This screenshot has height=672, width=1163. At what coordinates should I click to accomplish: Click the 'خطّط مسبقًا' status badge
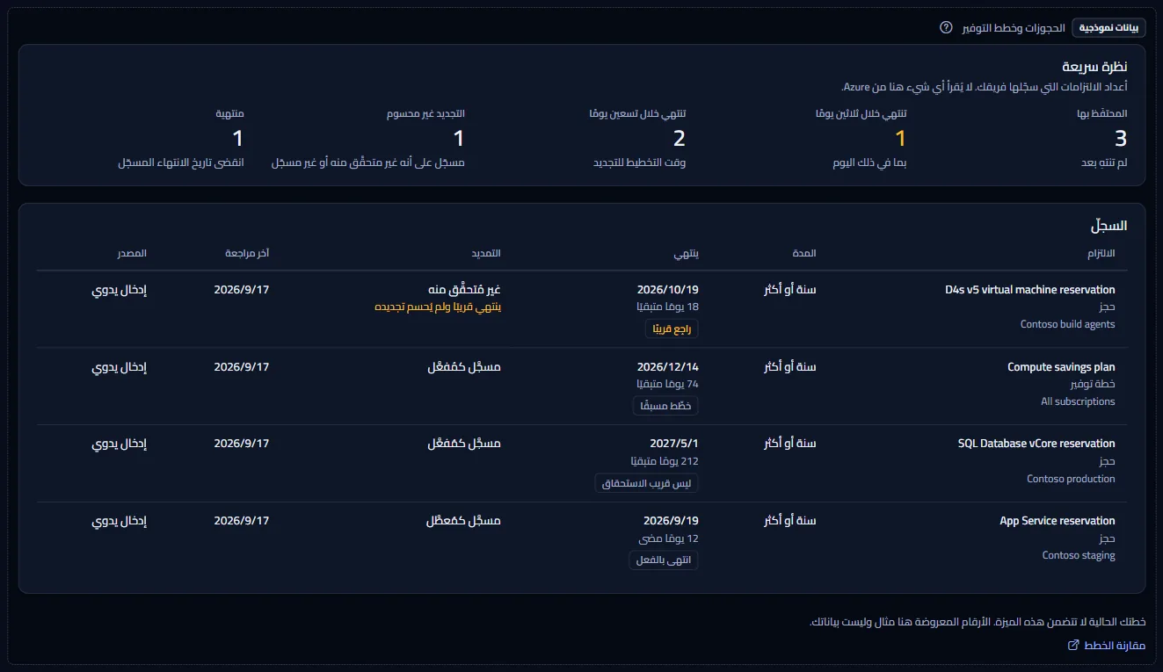pos(665,406)
